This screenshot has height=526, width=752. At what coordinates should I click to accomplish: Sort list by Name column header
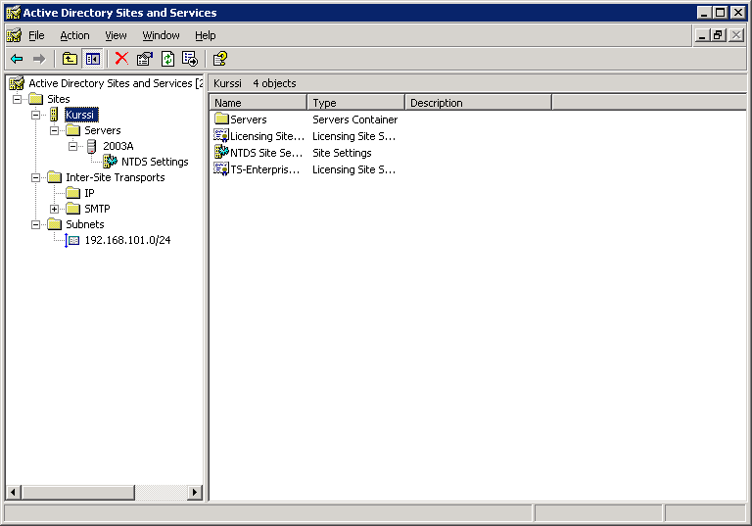258,103
